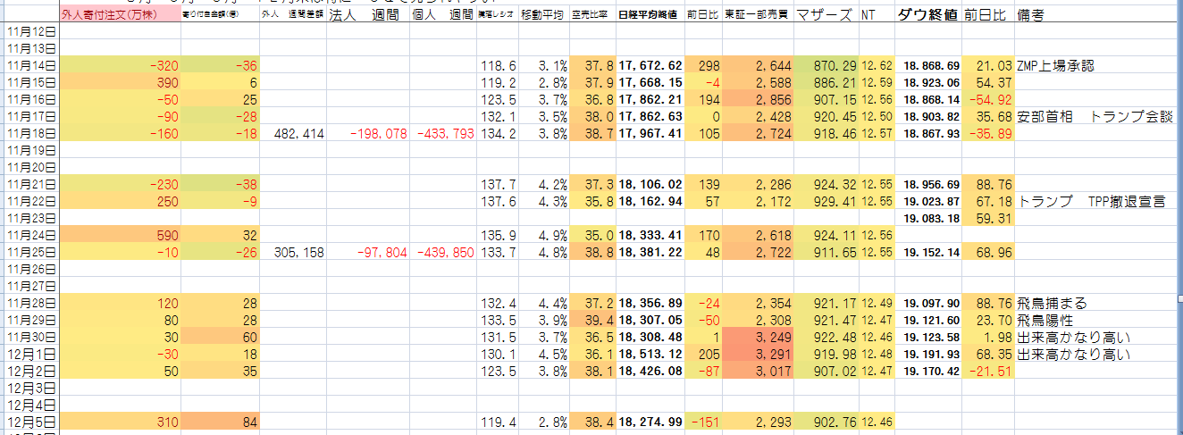Click Nikkei close value 17,672.62
Image resolution: width=1183 pixels, height=435 pixels.
tap(649, 65)
